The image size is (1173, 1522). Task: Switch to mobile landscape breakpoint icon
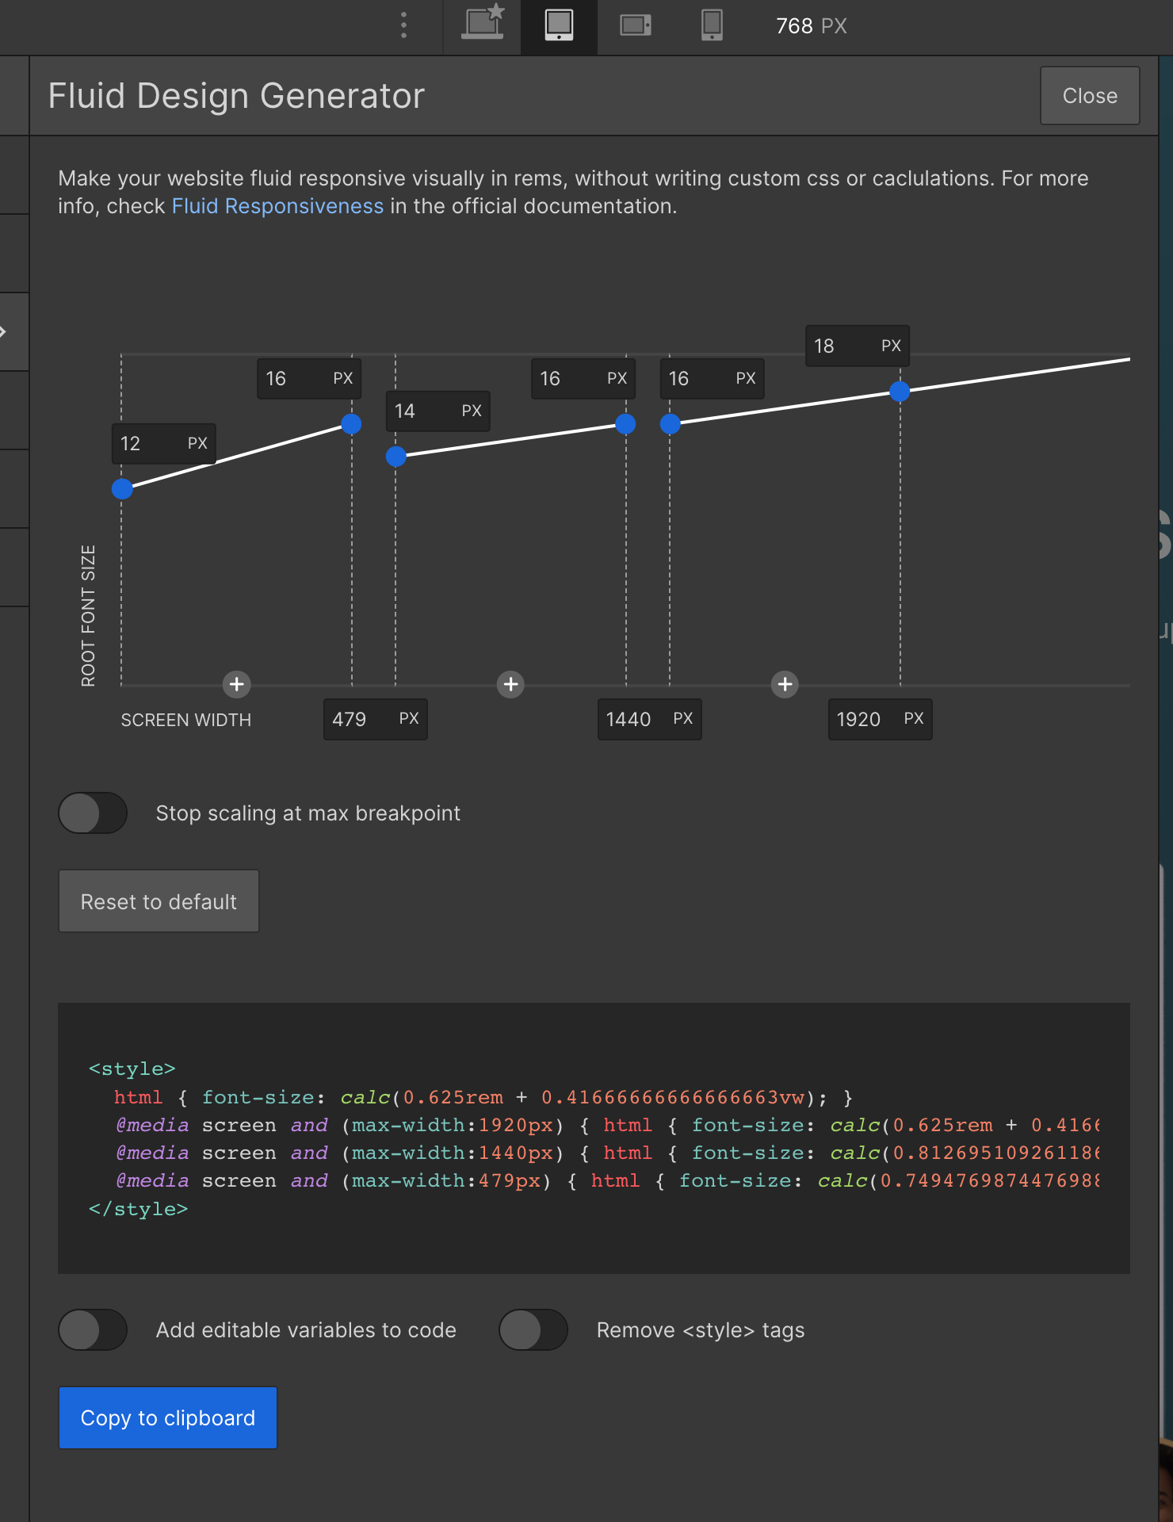pos(635,25)
